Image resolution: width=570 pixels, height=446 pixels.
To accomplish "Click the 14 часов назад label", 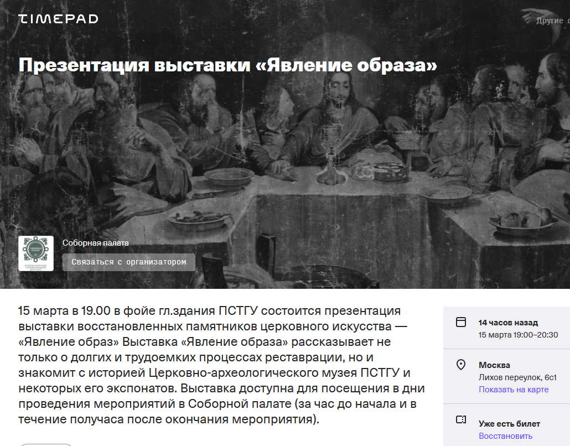I will click(x=508, y=323).
